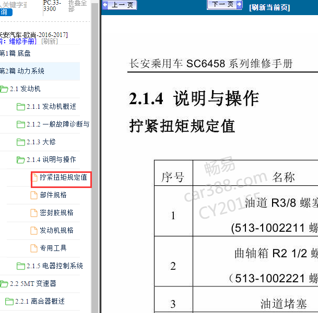
Task: Go to previous page with 上一页 button
Action: [x=120, y=5]
